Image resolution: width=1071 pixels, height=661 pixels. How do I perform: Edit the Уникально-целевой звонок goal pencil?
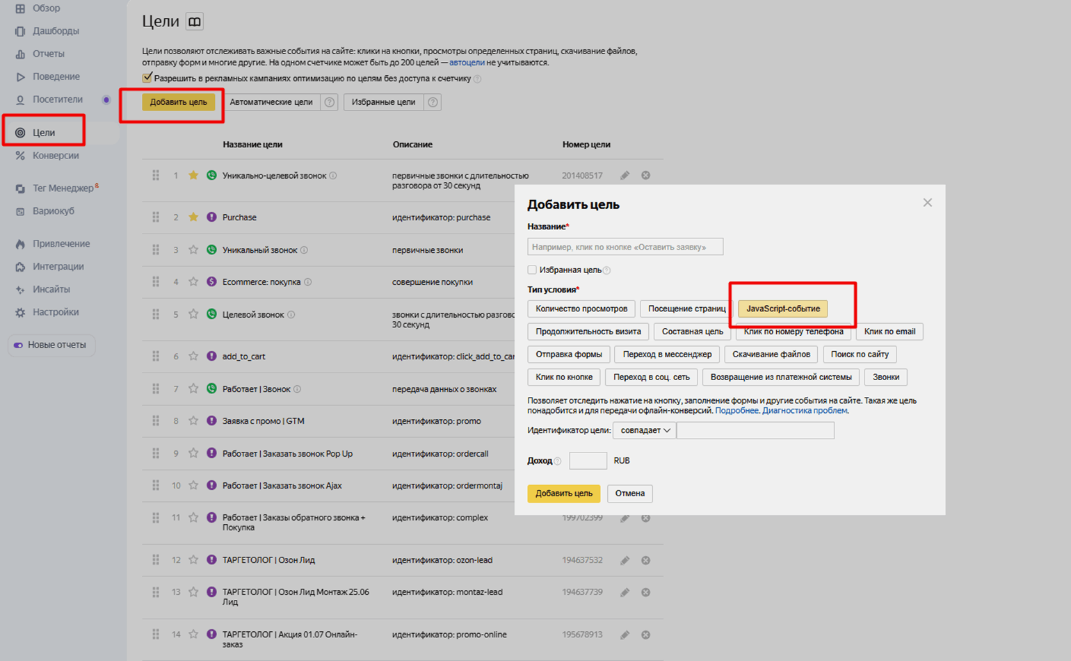(x=625, y=176)
